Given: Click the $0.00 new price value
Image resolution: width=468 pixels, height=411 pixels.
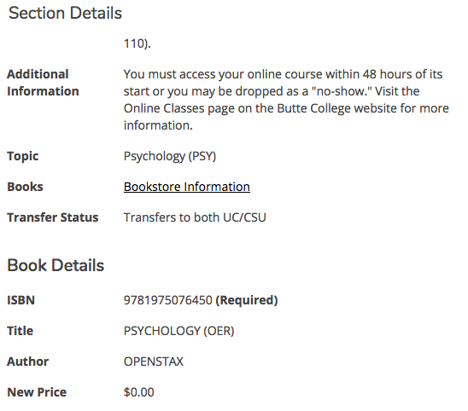Looking at the screenshot, I should [x=139, y=392].
